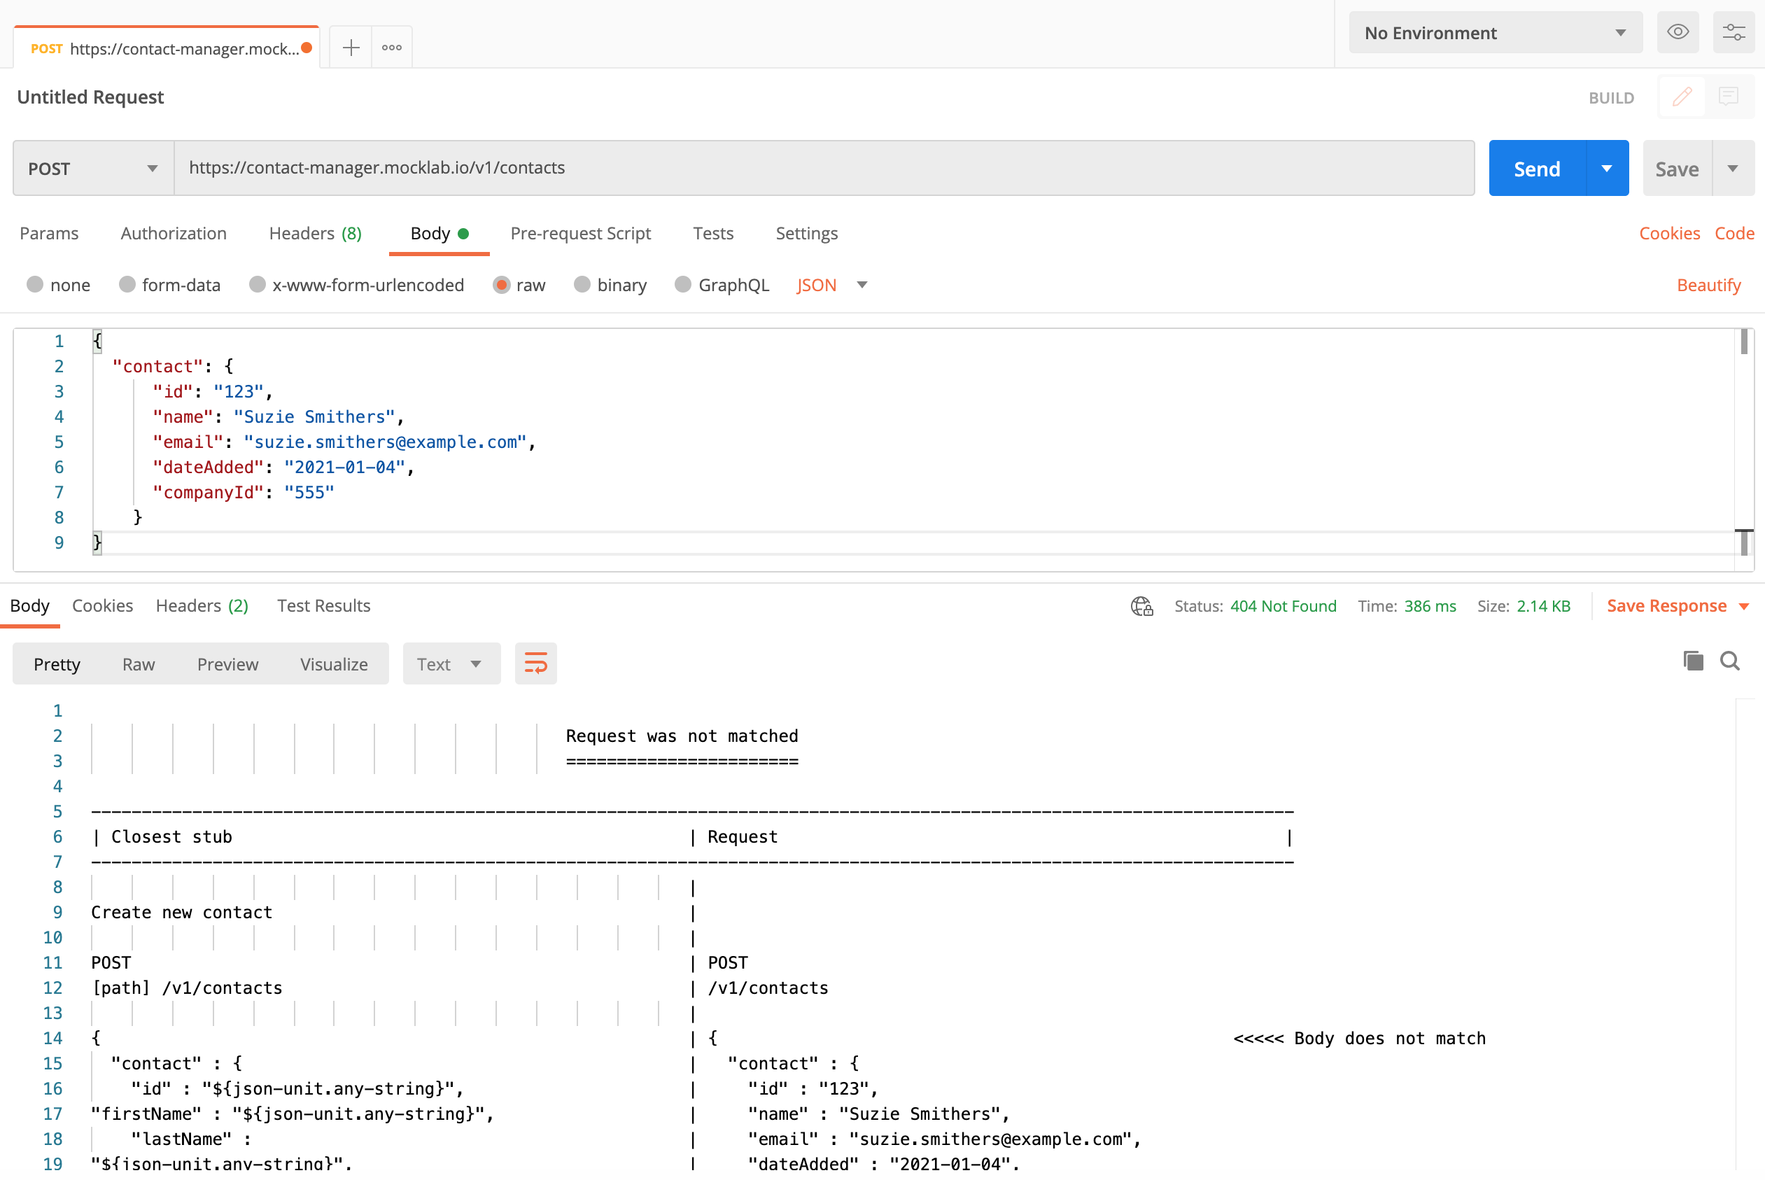The height and width of the screenshot is (1180, 1765).
Task: Open the Tests tab
Action: 712,233
